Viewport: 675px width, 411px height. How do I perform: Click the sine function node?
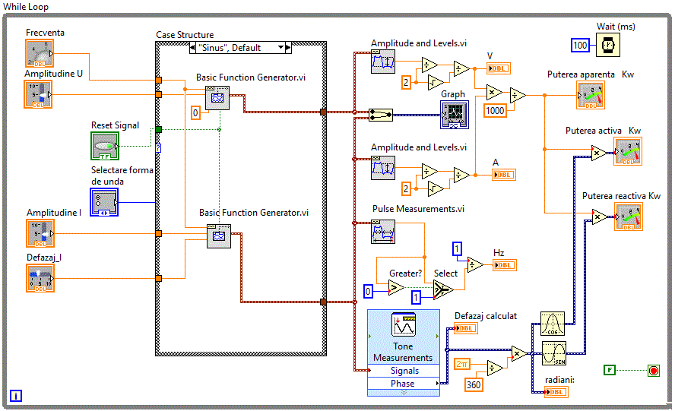553,353
